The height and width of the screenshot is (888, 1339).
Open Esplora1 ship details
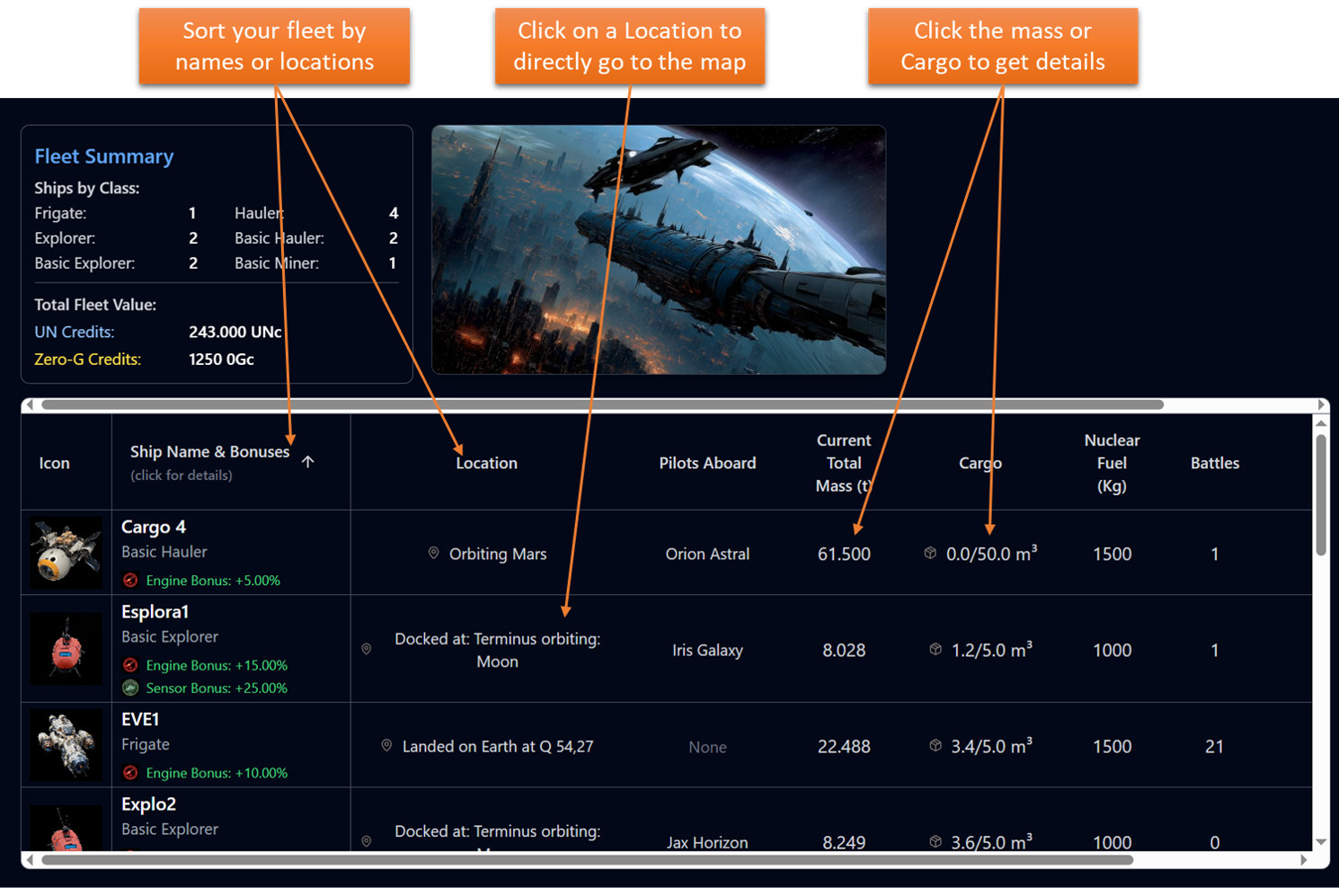(155, 612)
